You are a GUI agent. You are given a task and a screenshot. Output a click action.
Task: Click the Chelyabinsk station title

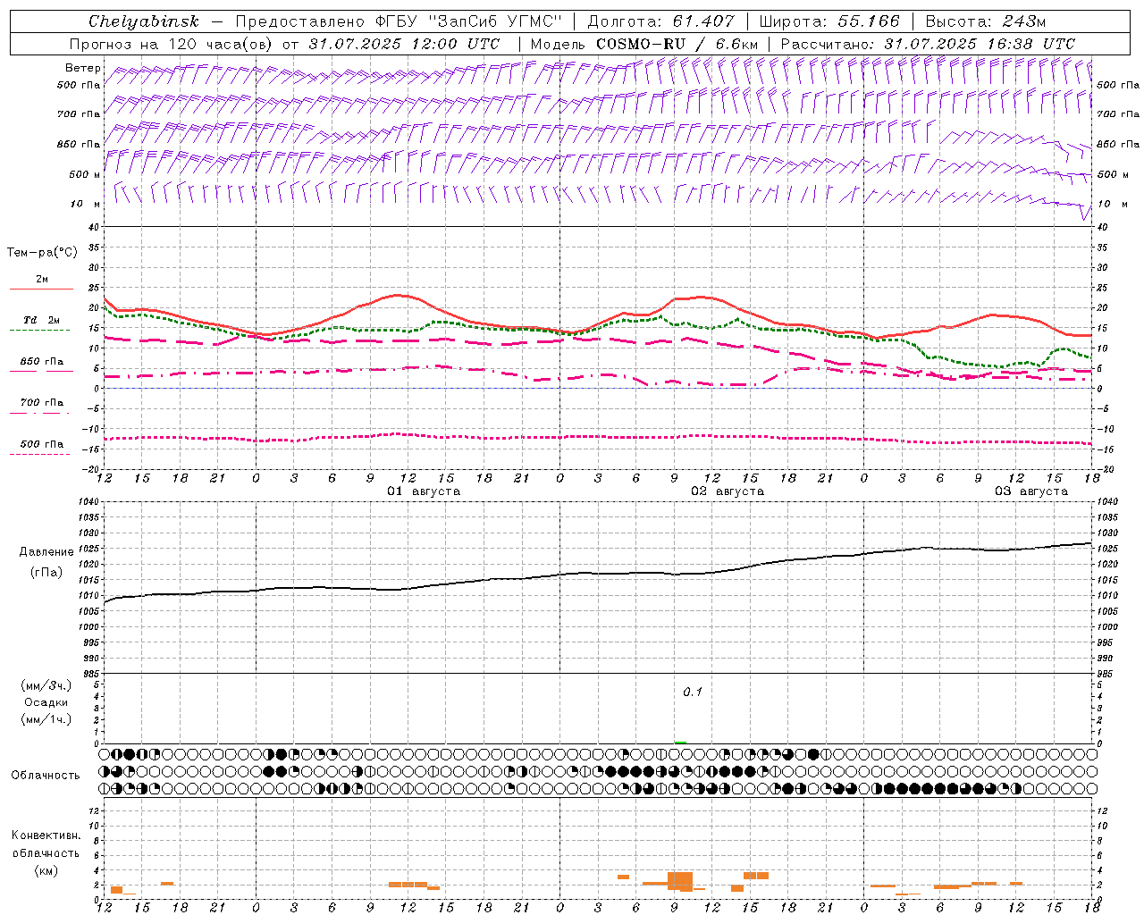coord(144,21)
